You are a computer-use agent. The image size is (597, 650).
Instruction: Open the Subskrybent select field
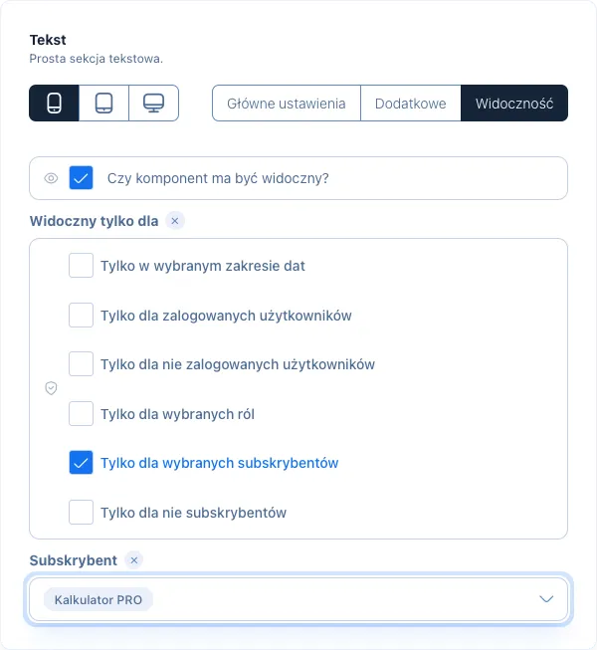tap(298, 599)
